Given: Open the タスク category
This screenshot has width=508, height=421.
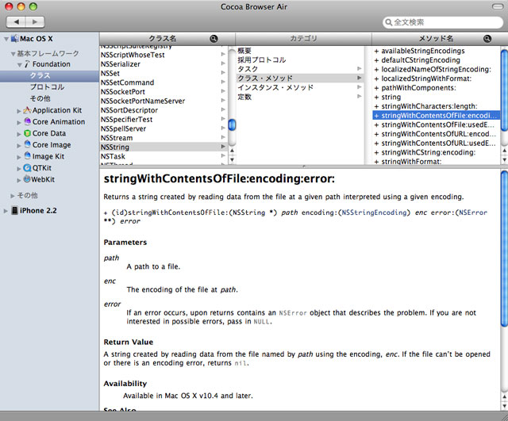Looking at the screenshot, I should point(300,69).
